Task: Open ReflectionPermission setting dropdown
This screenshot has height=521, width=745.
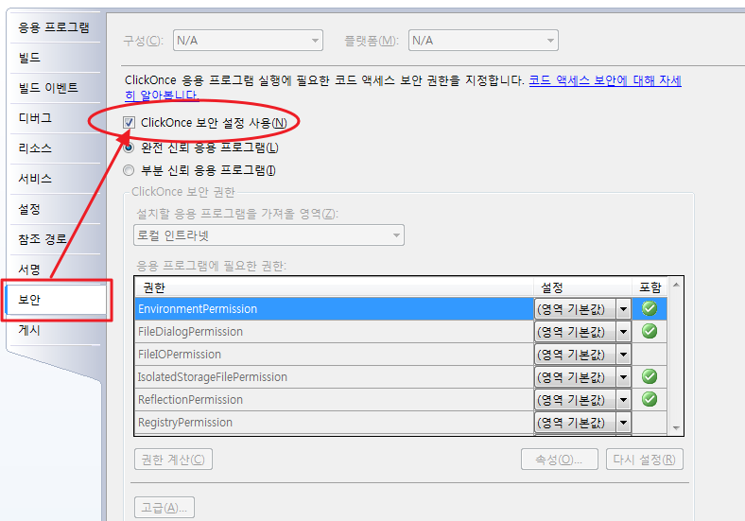Action: coord(623,400)
